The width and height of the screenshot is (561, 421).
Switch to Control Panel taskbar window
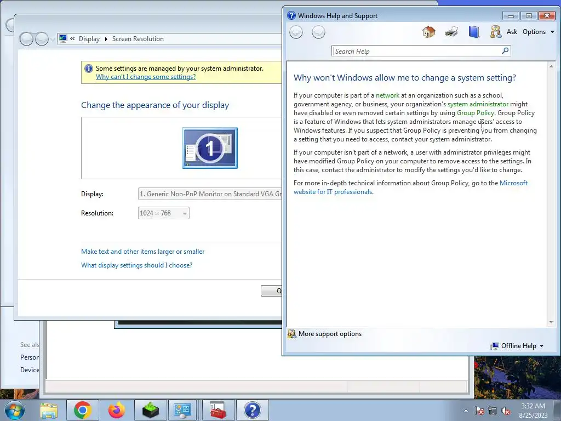click(x=182, y=410)
